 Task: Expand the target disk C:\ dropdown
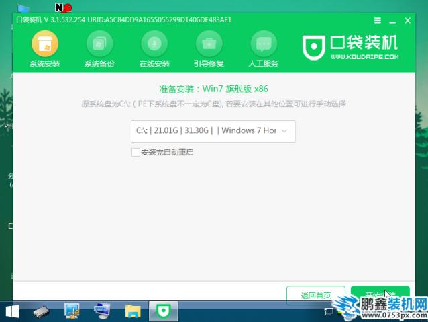click(x=213, y=131)
